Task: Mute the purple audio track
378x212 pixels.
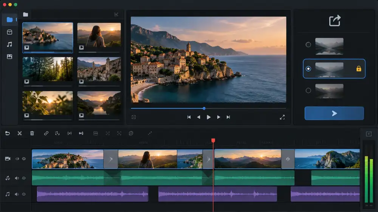Action: tap(17, 194)
